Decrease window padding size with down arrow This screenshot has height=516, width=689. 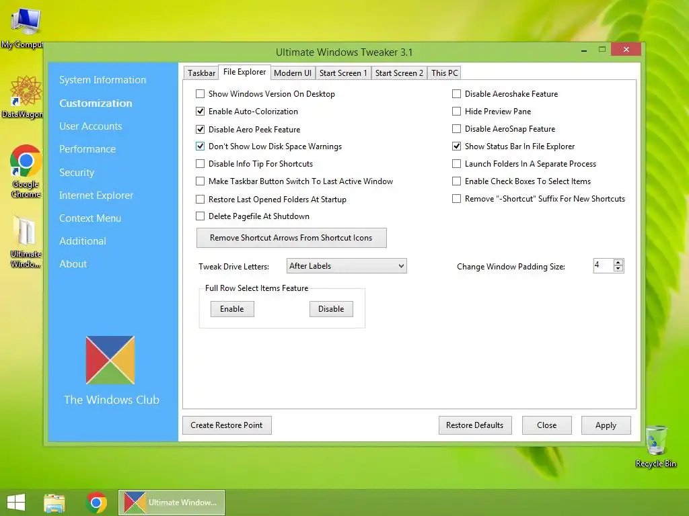pyautogui.click(x=618, y=268)
